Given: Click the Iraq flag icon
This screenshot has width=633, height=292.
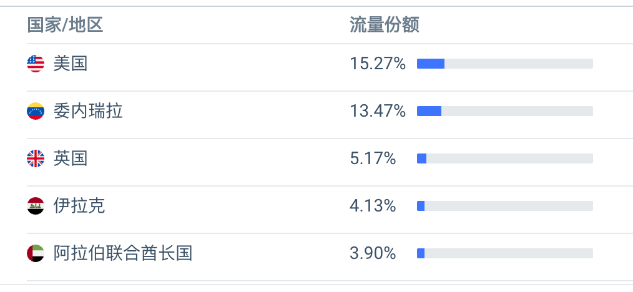Looking at the screenshot, I should (36, 206).
